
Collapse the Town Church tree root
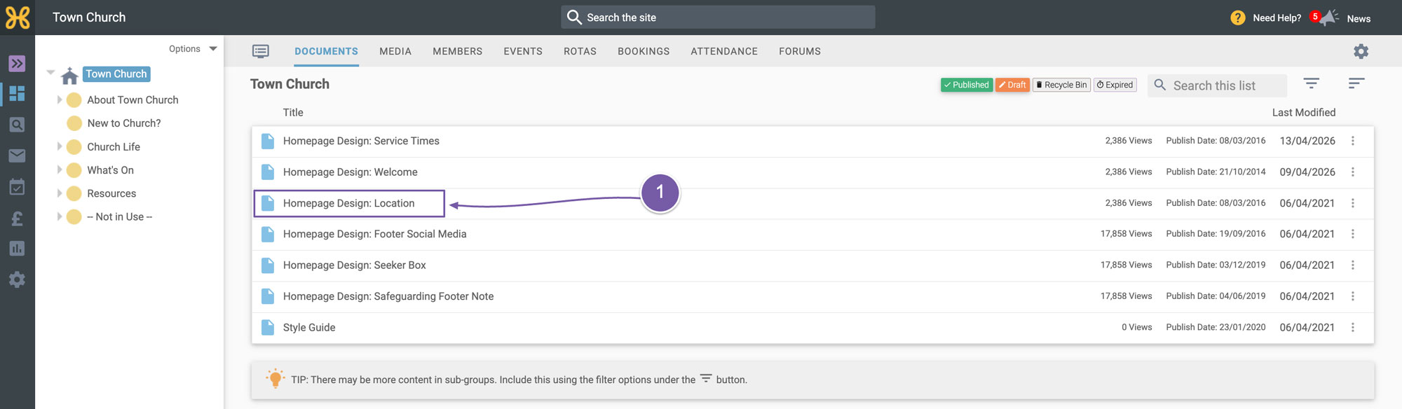(50, 72)
